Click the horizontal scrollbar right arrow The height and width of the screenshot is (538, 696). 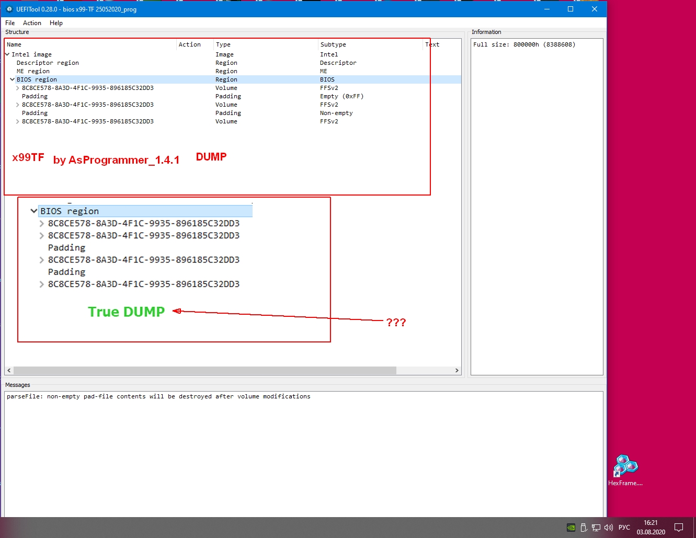coord(457,370)
